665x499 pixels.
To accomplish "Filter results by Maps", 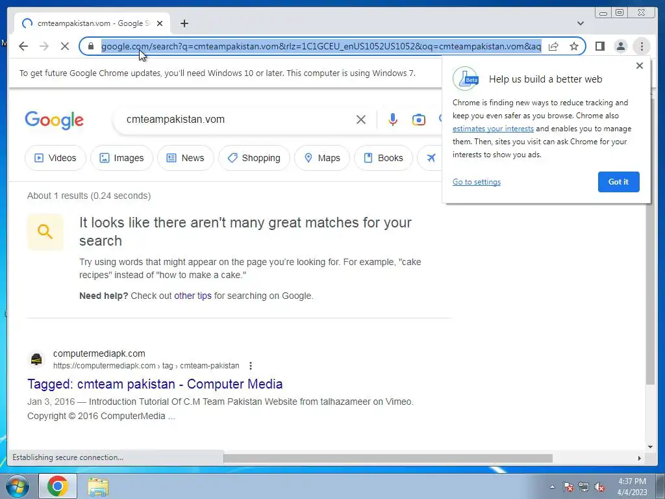I will [322, 158].
